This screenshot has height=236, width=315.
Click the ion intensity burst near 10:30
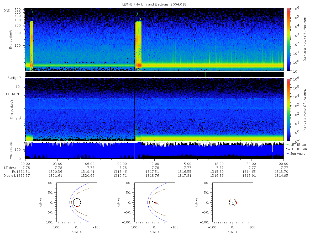pyautogui.click(x=138, y=46)
